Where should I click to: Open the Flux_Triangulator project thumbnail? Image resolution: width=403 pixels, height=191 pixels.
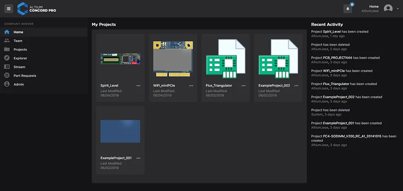[x=226, y=59]
